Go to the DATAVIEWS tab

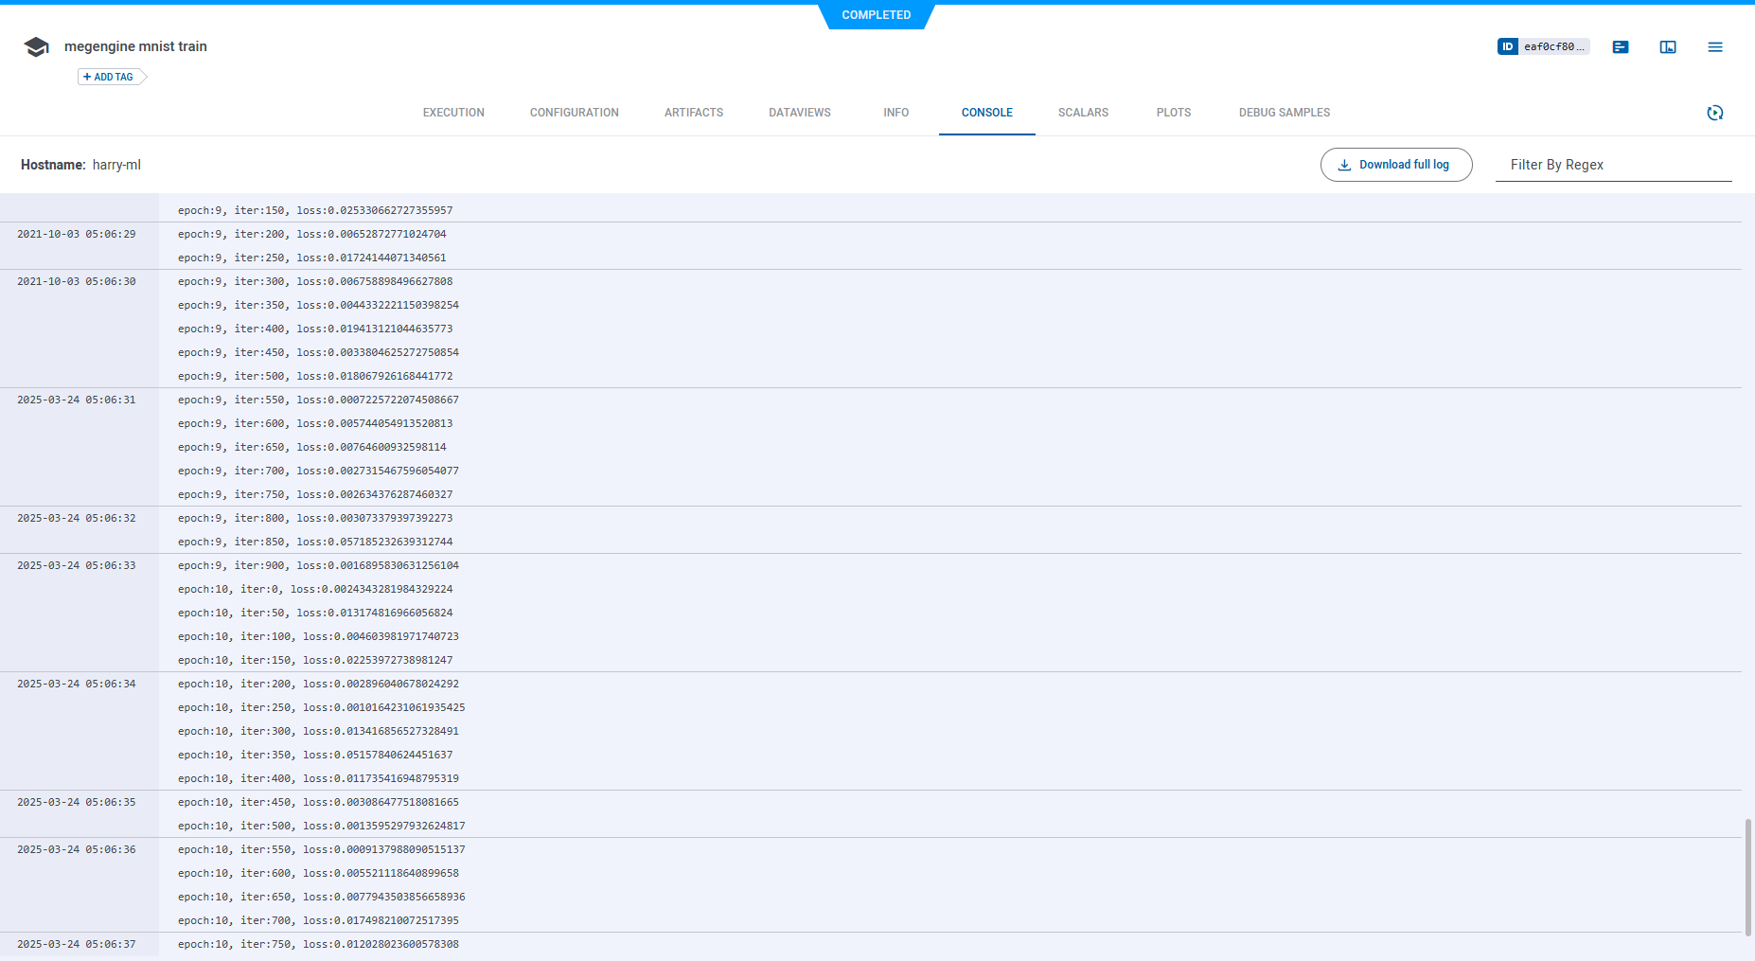799,113
